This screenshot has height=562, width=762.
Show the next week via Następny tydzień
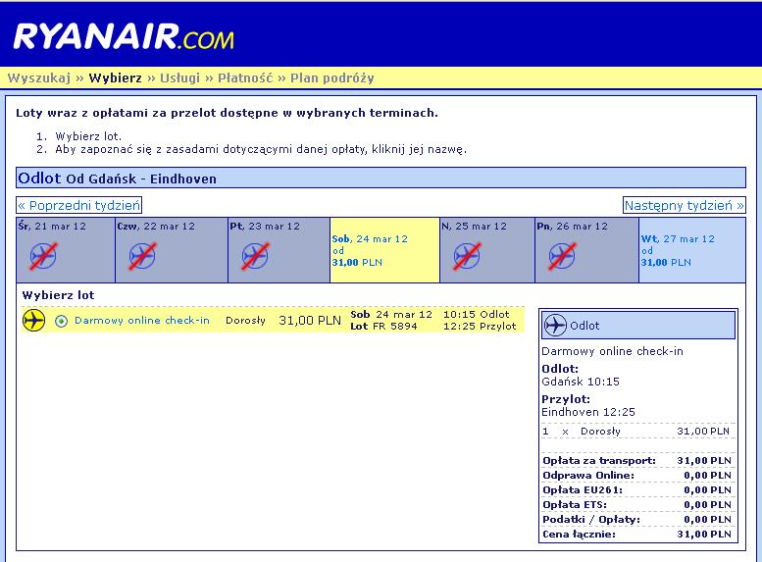point(685,205)
